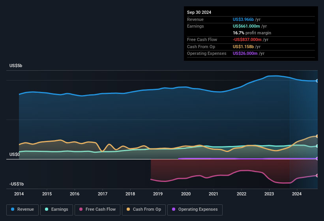Click the Operating Expenses endpoint marker
Screen dimensions: 324x221
[317, 159]
